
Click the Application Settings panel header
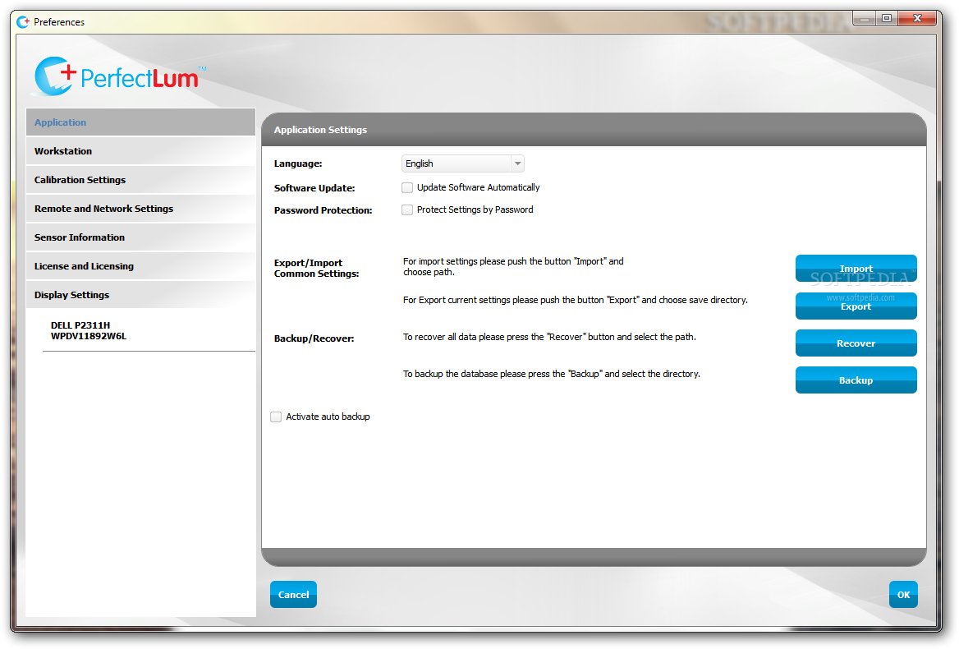(594, 130)
